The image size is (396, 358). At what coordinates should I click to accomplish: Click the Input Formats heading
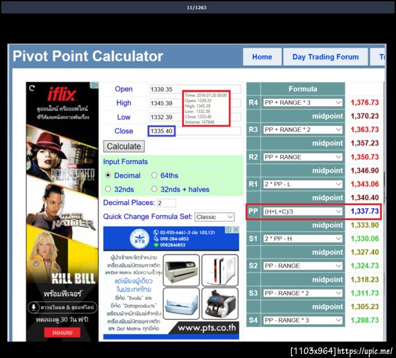(x=125, y=162)
